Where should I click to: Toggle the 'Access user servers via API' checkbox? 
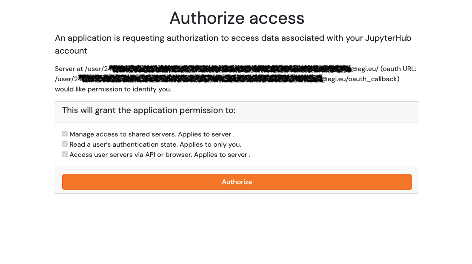tap(65, 154)
